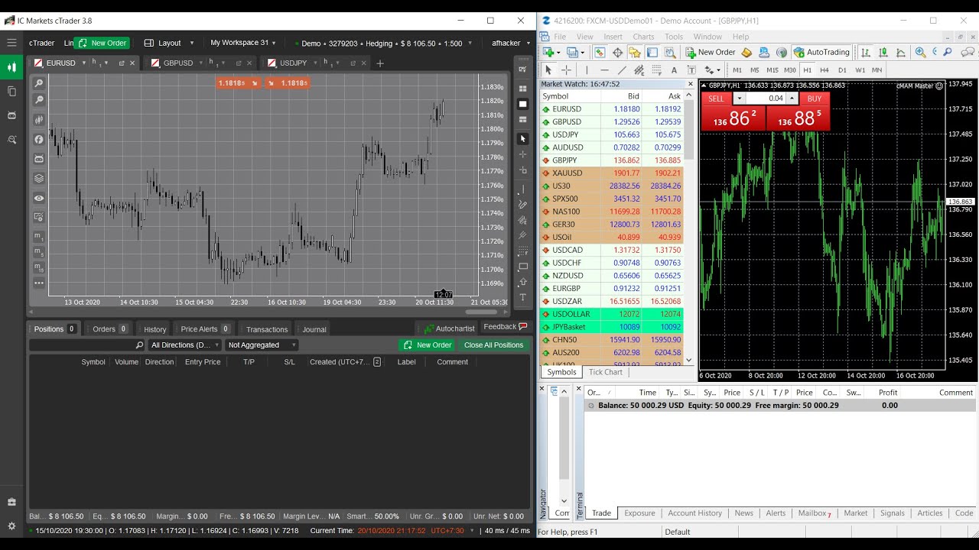Select the cursor pointer tool in cTrader
Image resolution: width=979 pixels, height=550 pixels.
pos(523,139)
